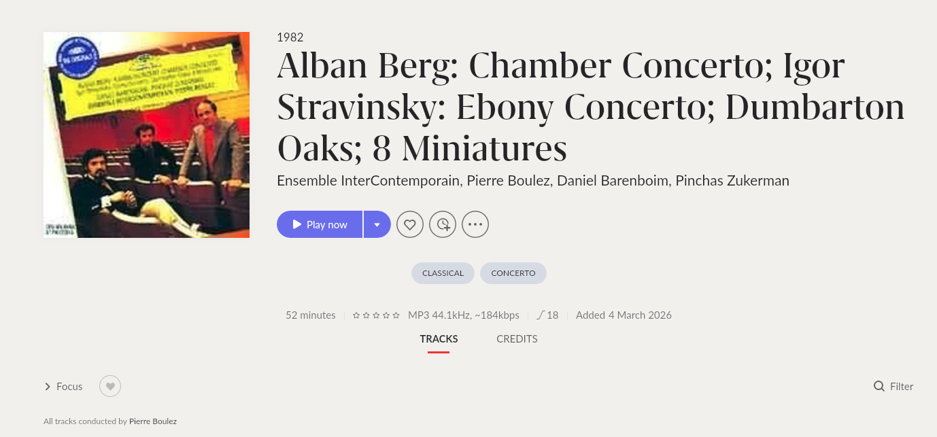
Task: Open artist Daniel Barenboim
Action: tap(620, 181)
